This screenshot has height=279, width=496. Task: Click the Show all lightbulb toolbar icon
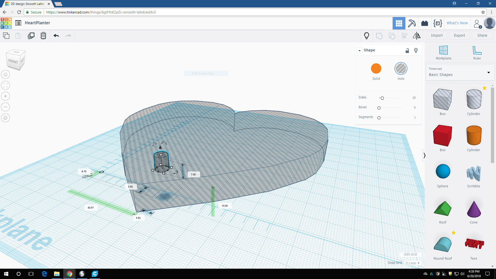[366, 36]
